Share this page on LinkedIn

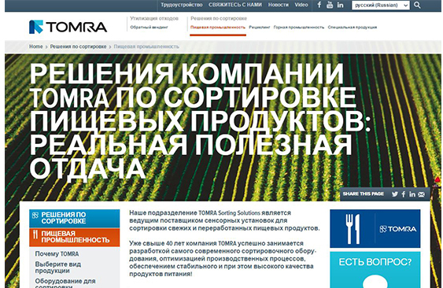pyautogui.click(x=412, y=194)
